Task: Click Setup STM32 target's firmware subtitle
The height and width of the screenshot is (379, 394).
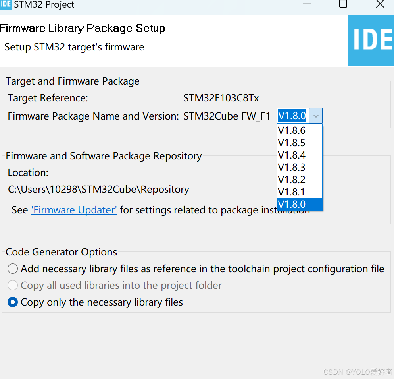Action: click(74, 47)
